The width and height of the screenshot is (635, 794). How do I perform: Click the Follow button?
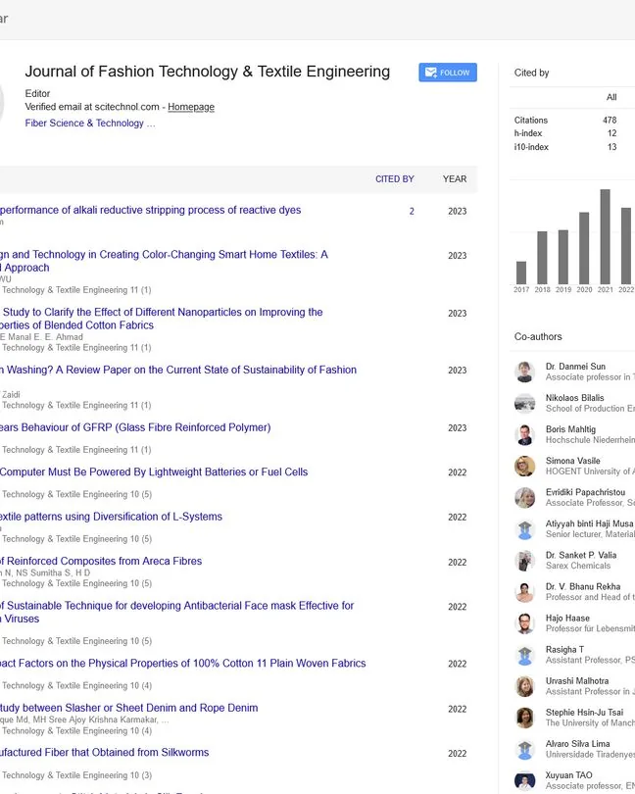pos(448,73)
